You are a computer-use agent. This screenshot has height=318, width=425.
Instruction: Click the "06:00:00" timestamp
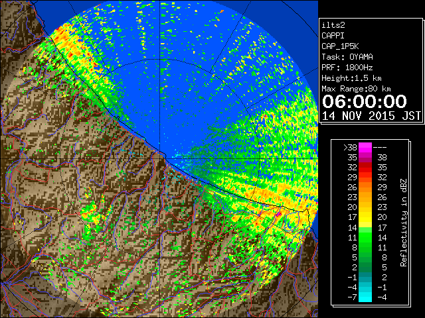click(x=365, y=101)
